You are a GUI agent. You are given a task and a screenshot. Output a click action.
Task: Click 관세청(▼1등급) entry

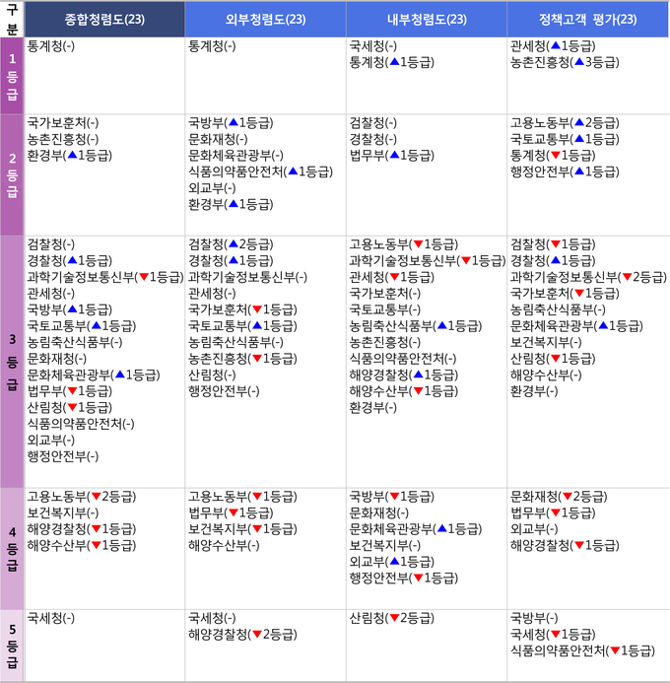392,277
